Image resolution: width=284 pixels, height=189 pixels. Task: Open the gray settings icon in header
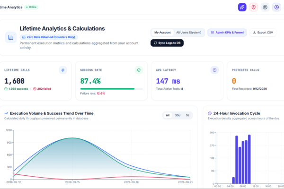265,7
